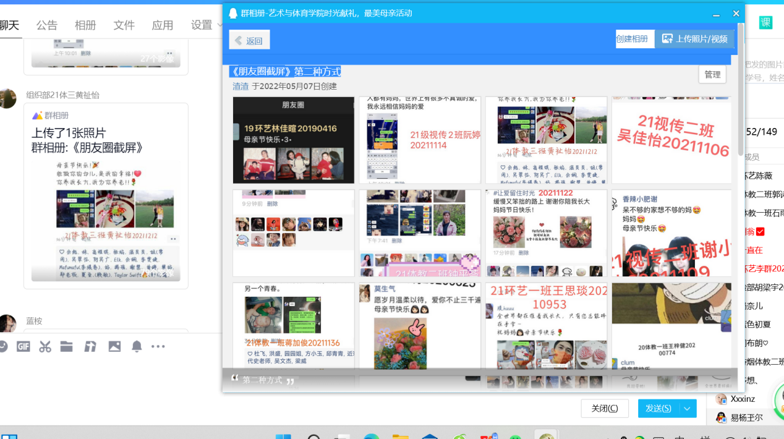This screenshot has width=784, height=439.
Task: Click the bell notification icon
Action: 137,346
